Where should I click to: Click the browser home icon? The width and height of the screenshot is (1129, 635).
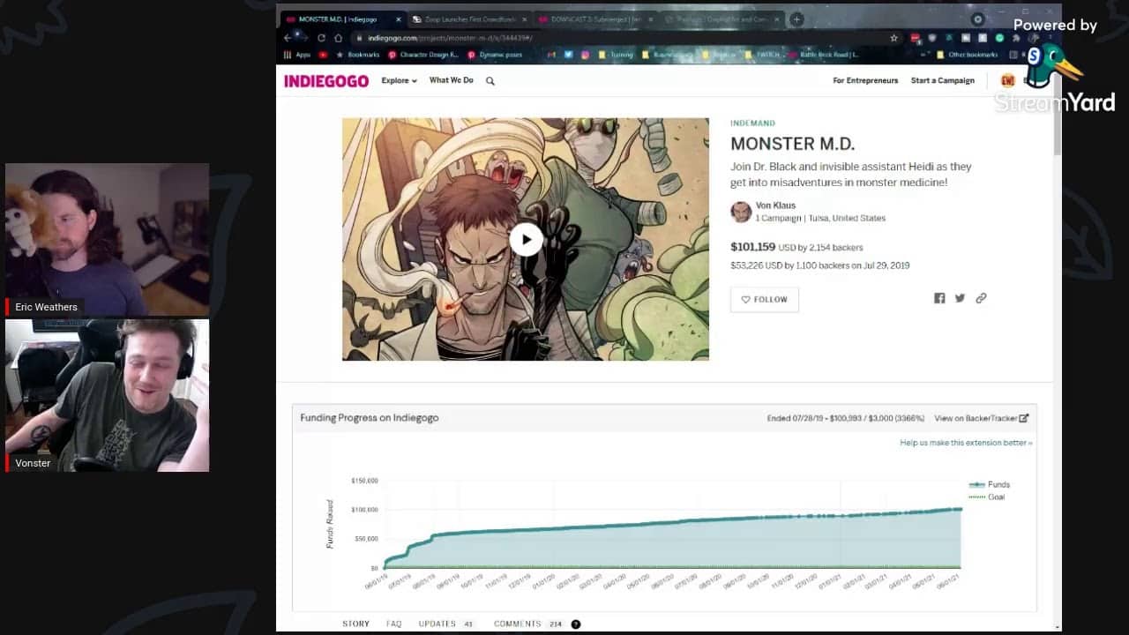(338, 38)
